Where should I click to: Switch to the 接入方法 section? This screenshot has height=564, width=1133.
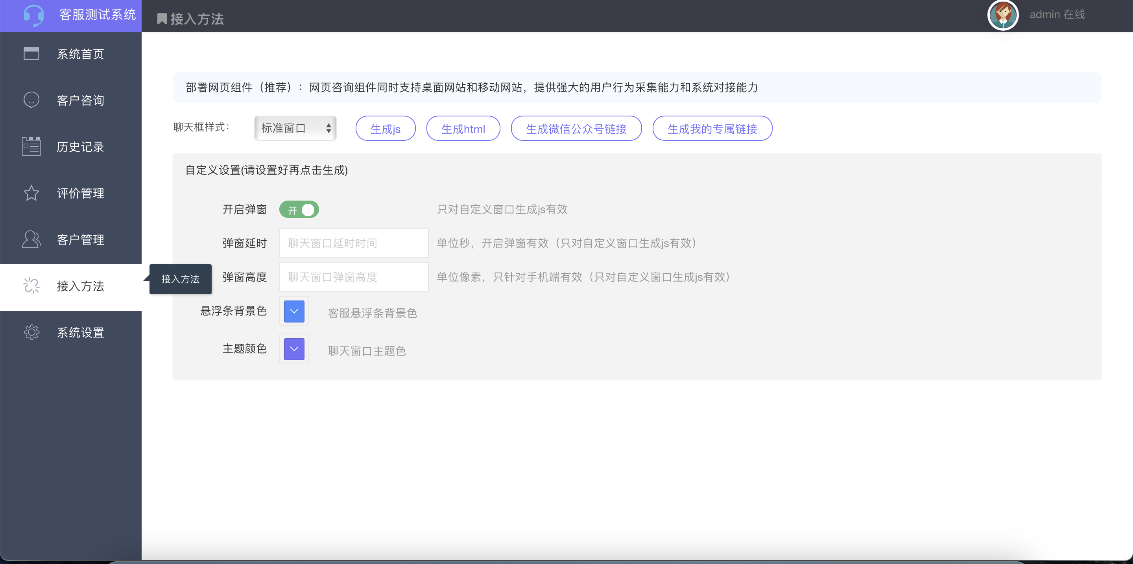pos(81,286)
